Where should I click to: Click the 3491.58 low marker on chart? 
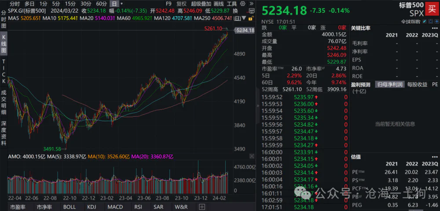53,149
